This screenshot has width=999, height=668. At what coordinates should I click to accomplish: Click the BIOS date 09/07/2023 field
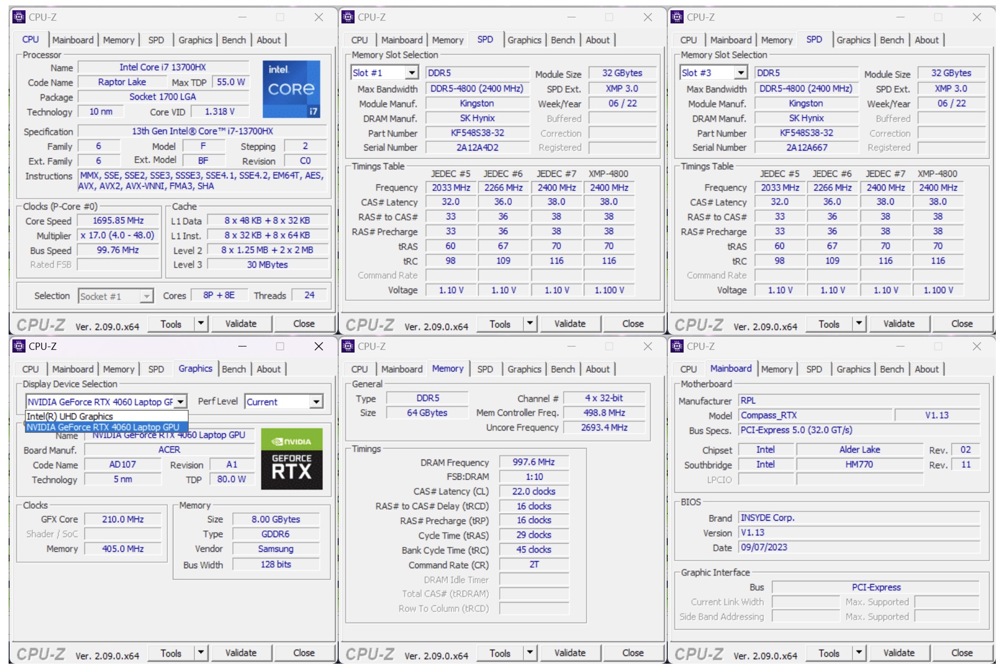click(x=859, y=547)
